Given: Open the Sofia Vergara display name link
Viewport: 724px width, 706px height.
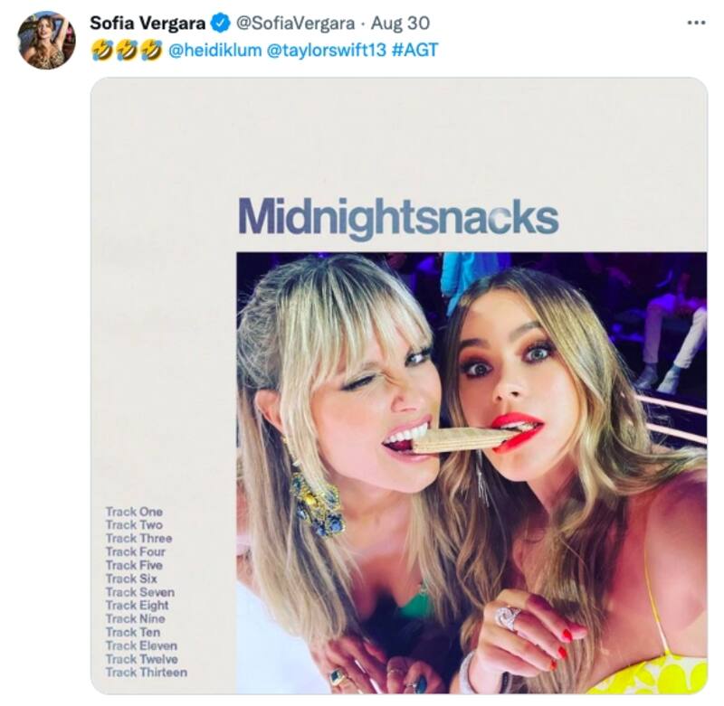Looking at the screenshot, I should click(148, 23).
